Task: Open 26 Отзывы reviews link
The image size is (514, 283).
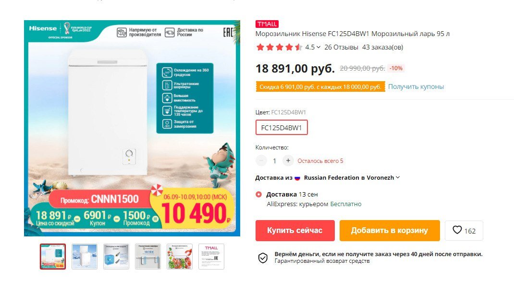Action: (x=341, y=47)
